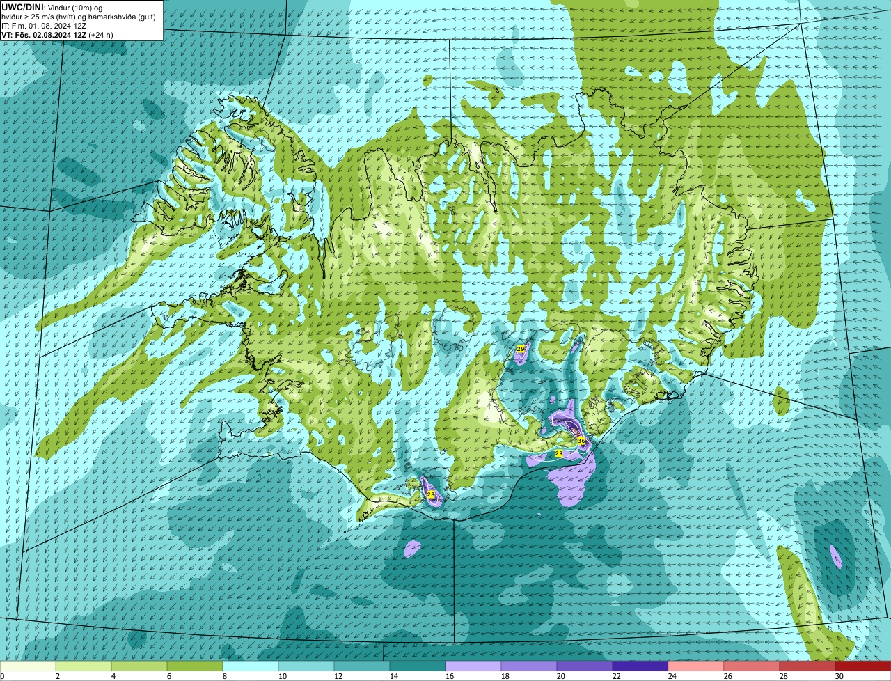Click the 4–6 m/s green legend swatch

139,666
